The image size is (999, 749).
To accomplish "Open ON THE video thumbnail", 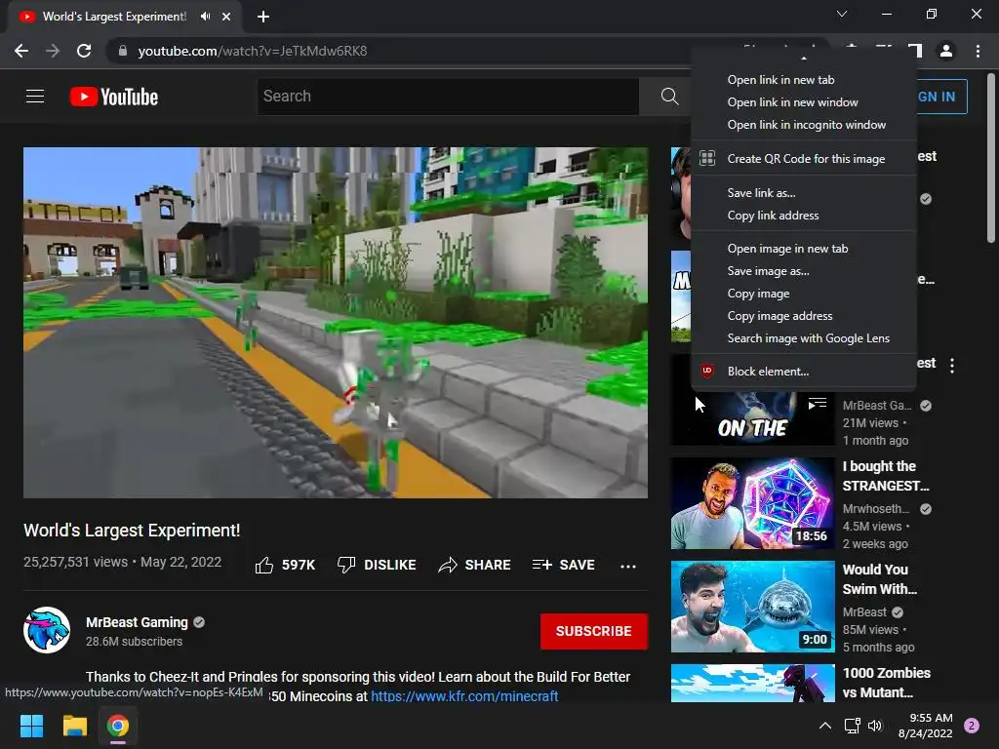I will [x=752, y=417].
